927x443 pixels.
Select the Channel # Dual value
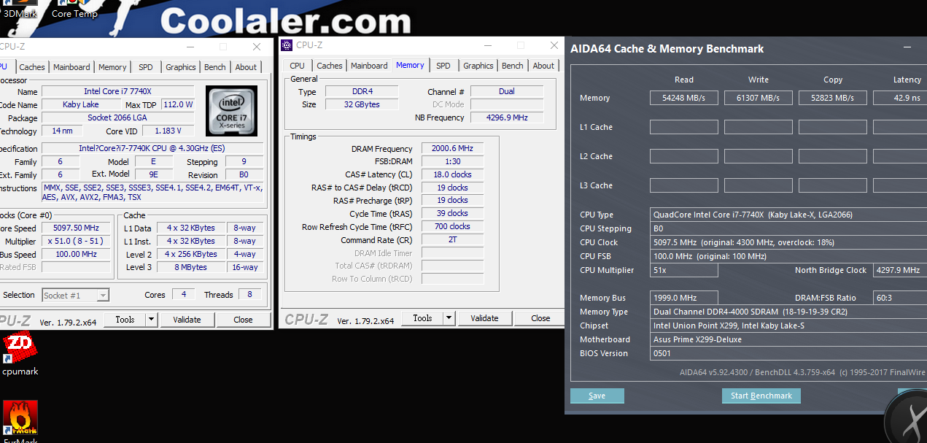(x=507, y=91)
